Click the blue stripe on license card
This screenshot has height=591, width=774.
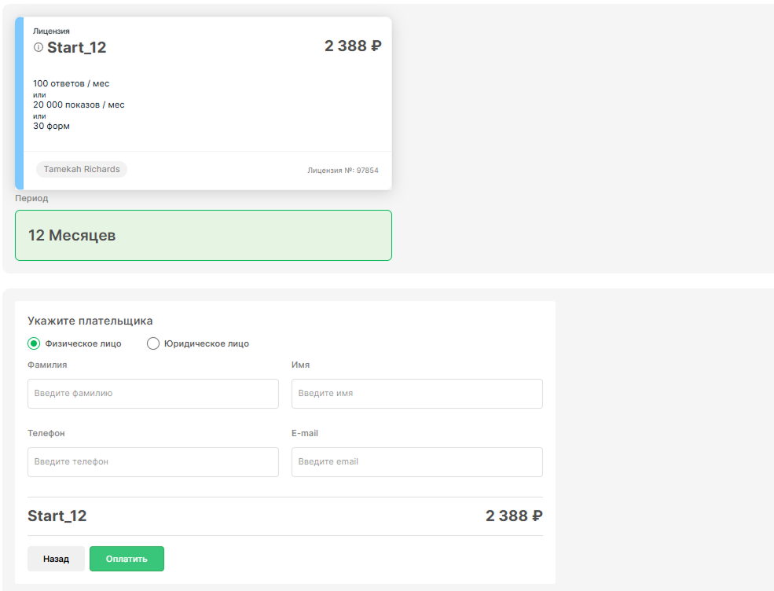pyautogui.click(x=19, y=103)
